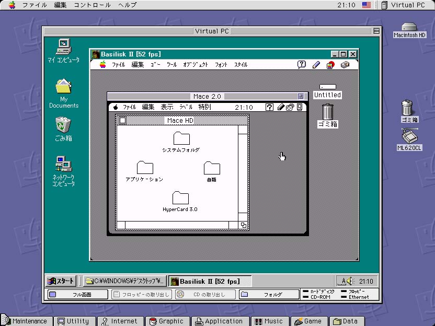The image size is (435, 326).
Task: Open ラベル menu inside Mace 2.0
Action: pos(186,107)
